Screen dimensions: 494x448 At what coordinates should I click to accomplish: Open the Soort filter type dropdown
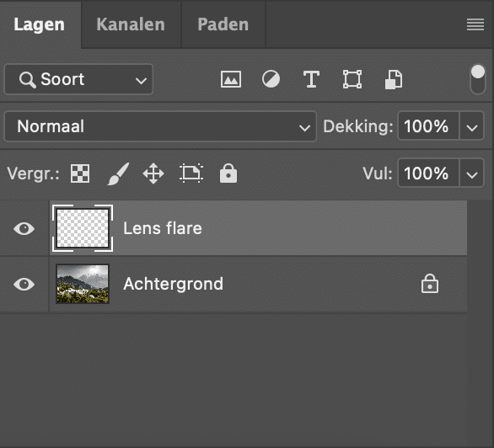78,79
